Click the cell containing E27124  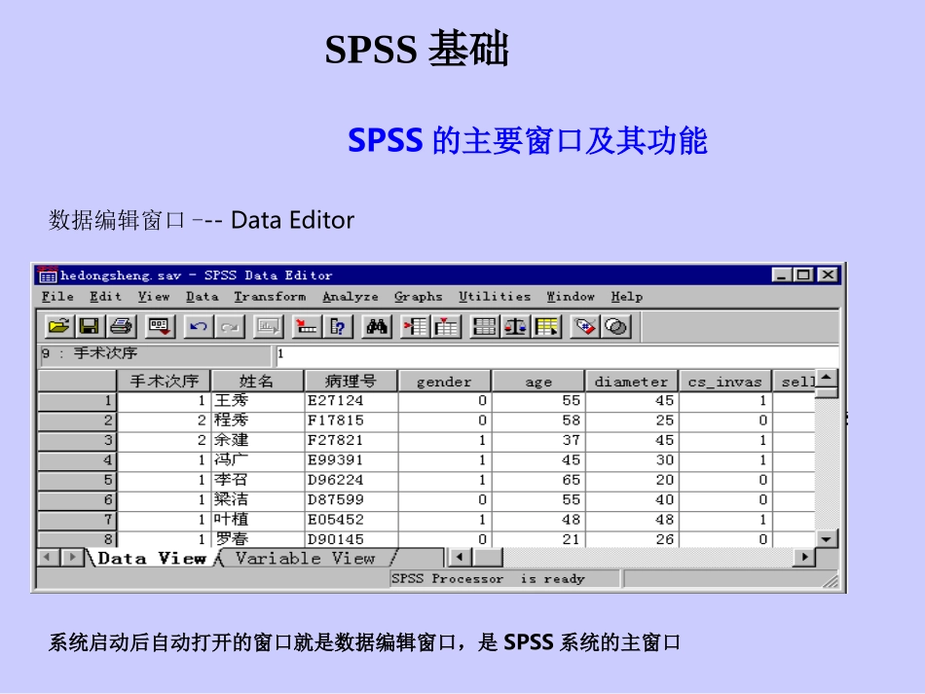[x=351, y=401]
